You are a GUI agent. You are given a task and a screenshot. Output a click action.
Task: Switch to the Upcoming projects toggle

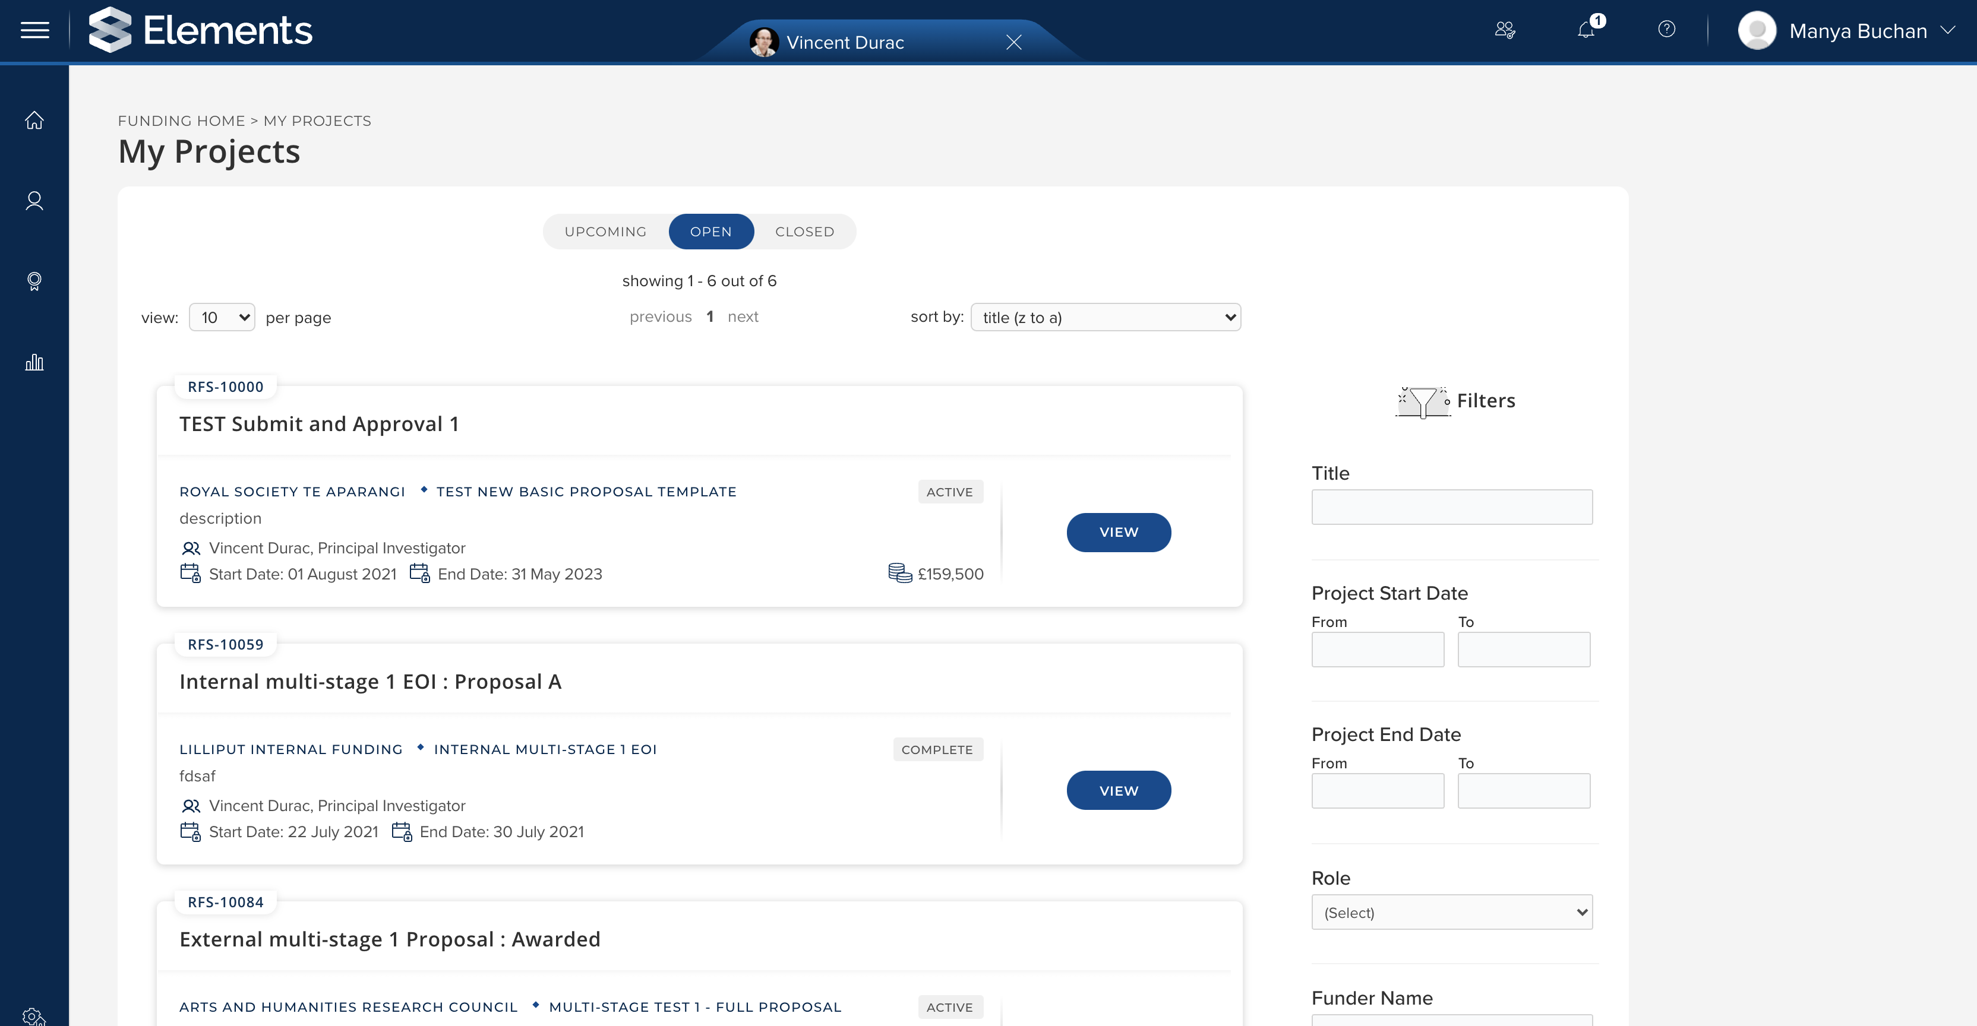click(x=605, y=232)
